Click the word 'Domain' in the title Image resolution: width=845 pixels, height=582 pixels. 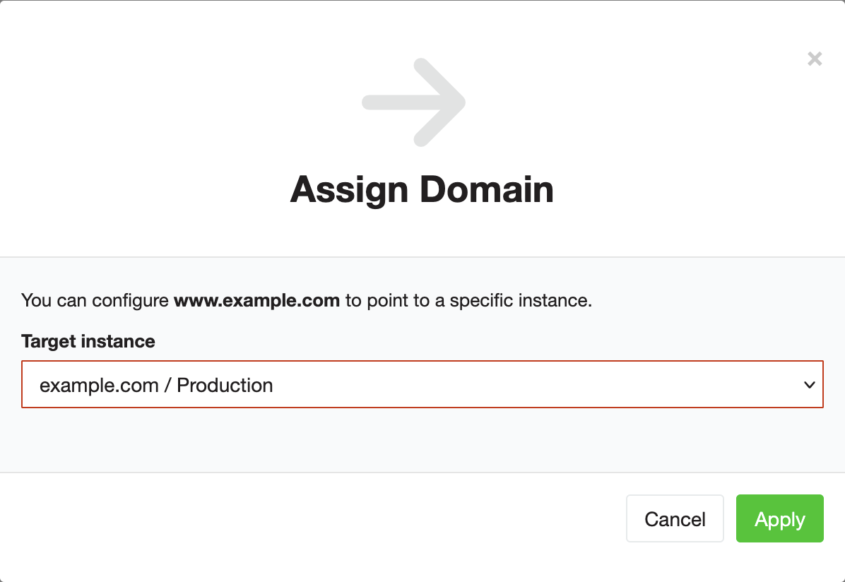(487, 189)
